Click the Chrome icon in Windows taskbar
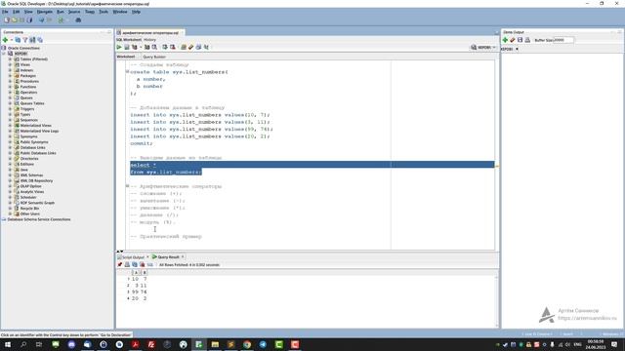 [247, 344]
